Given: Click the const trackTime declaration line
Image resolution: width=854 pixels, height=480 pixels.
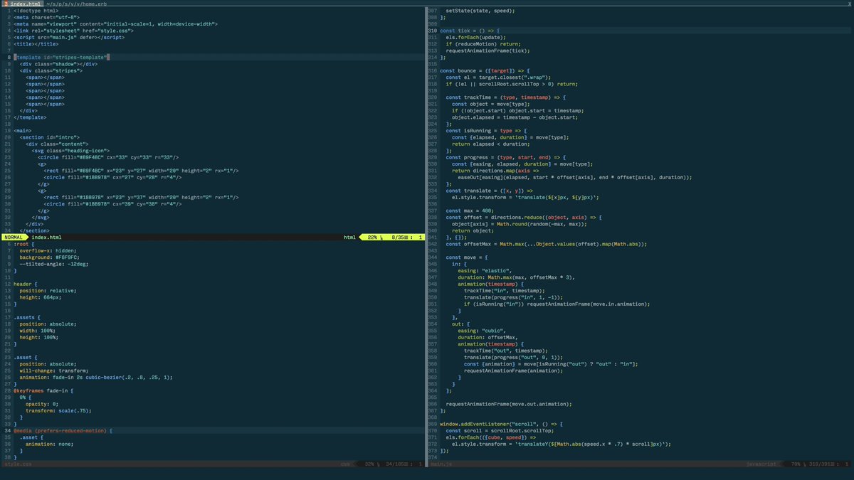Looking at the screenshot, I should tap(505, 97).
